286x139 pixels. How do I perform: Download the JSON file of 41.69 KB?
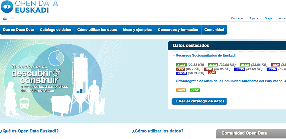coord(240,69)
